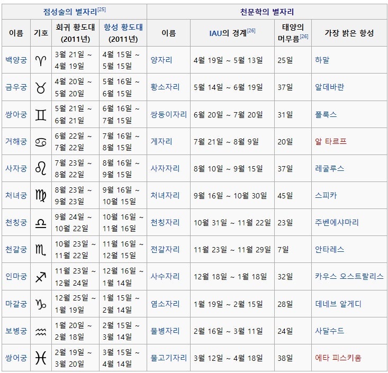
Task: Open the 처녀궁 link
Action: [x=16, y=196]
